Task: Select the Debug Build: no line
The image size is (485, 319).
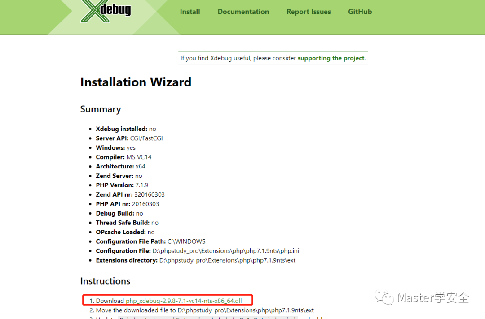Action: coord(119,214)
